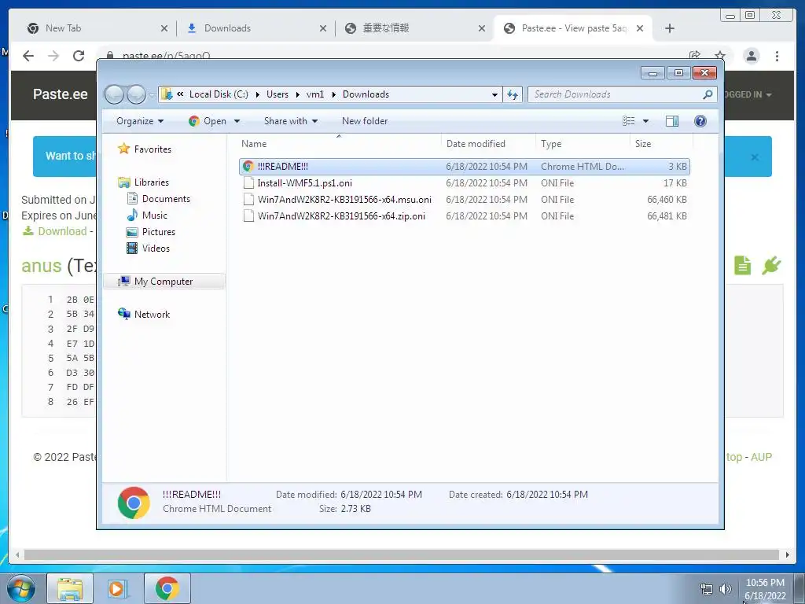805x604 pixels.
Task: Click the Paste.ee logo link
Action: pyautogui.click(x=60, y=94)
